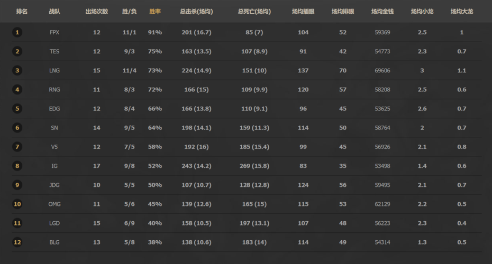Select the rank 3 badge
This screenshot has height=264, width=492.
17,70
